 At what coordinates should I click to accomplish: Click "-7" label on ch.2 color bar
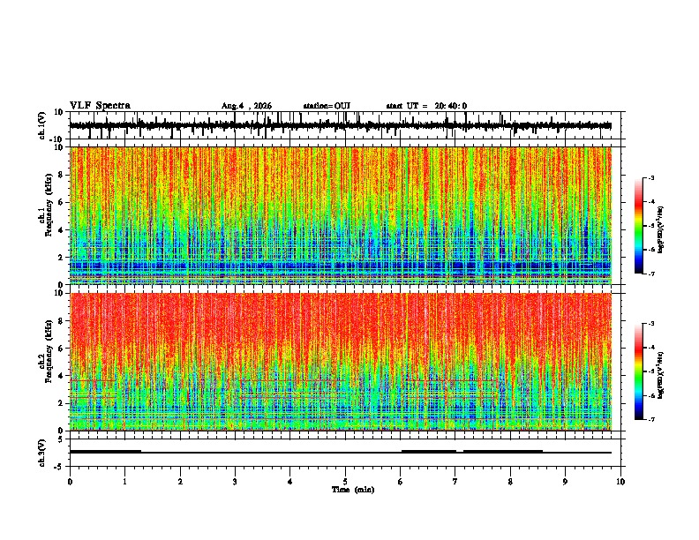pos(651,419)
